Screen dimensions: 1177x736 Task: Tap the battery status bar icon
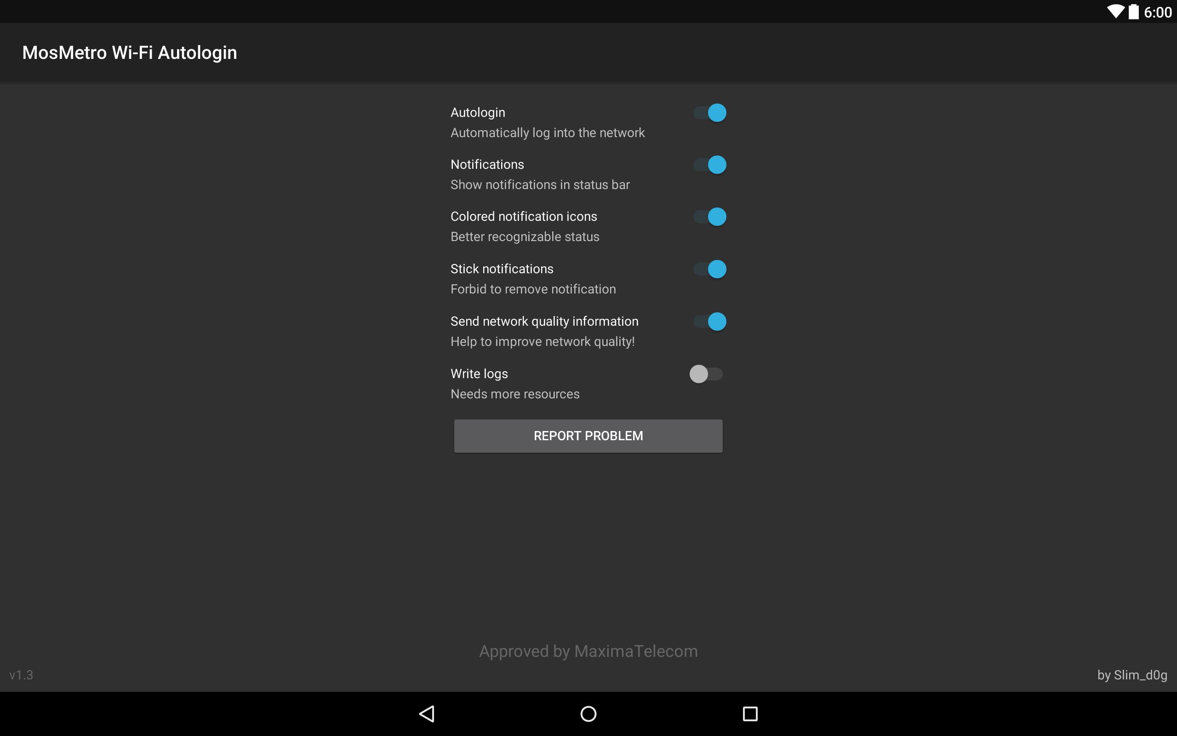click(x=1133, y=11)
